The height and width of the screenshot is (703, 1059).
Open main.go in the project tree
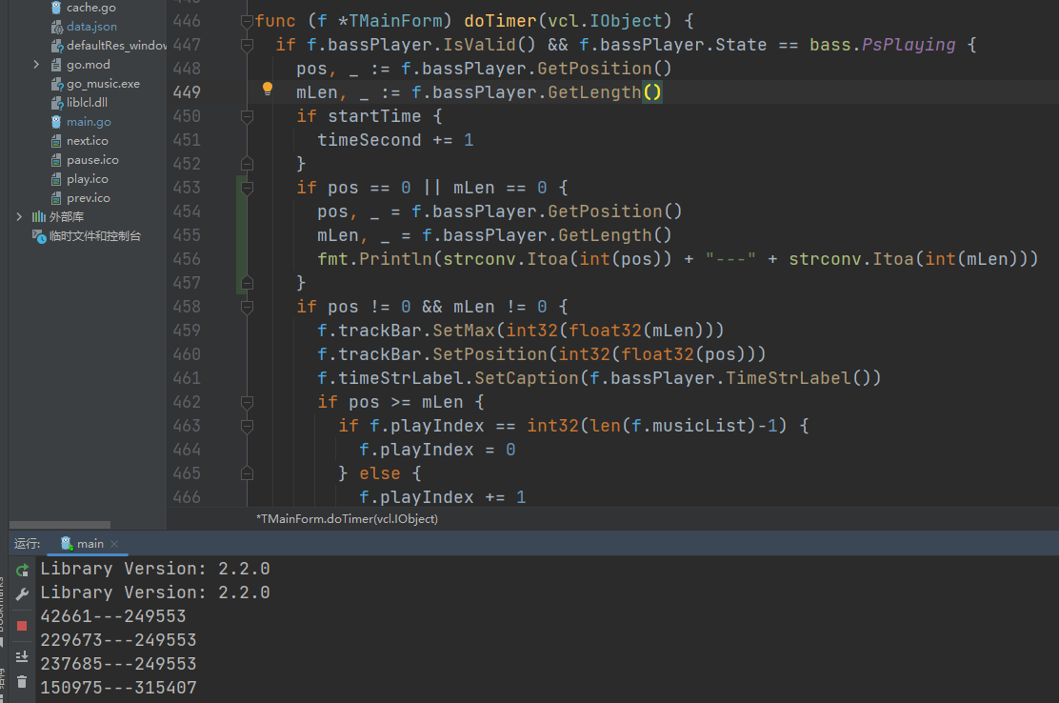click(x=89, y=122)
